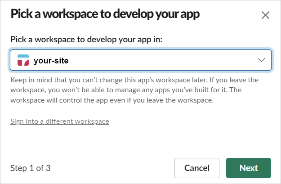Click the your-site workspace logo icon
The image size is (281, 184).
(22, 60)
